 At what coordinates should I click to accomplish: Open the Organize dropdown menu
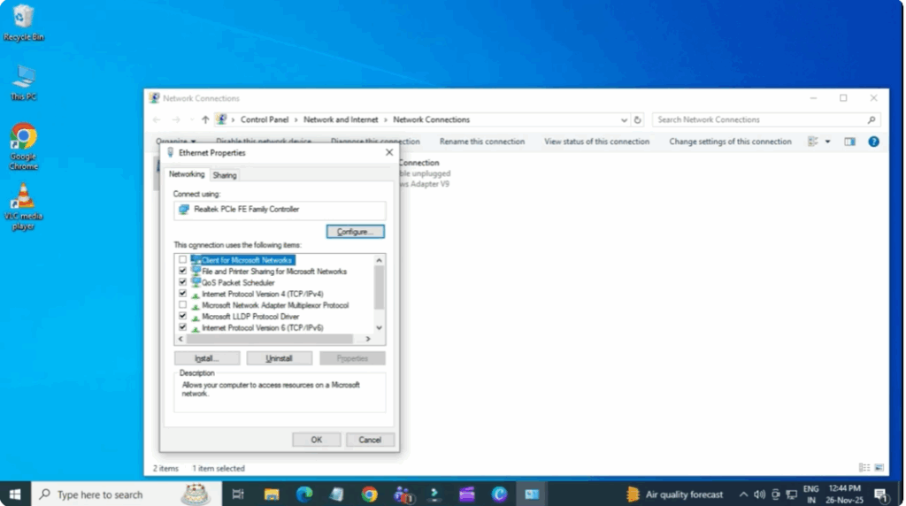point(176,142)
